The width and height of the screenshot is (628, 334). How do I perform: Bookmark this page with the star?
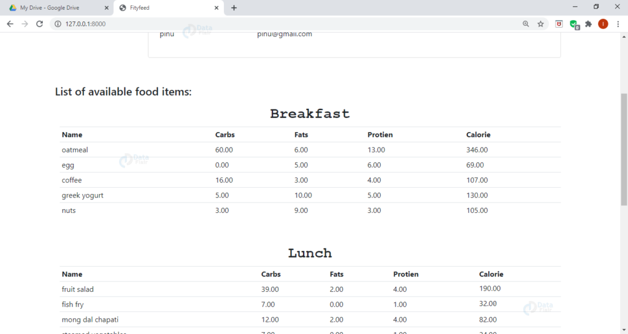(540, 24)
